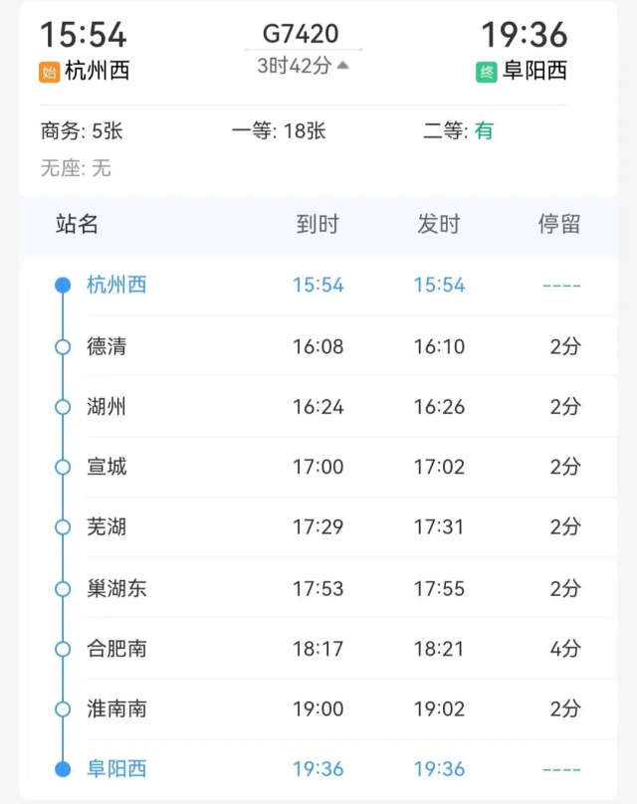Open train number G7420 details
Screen dimensions: 637x804
(301, 34)
